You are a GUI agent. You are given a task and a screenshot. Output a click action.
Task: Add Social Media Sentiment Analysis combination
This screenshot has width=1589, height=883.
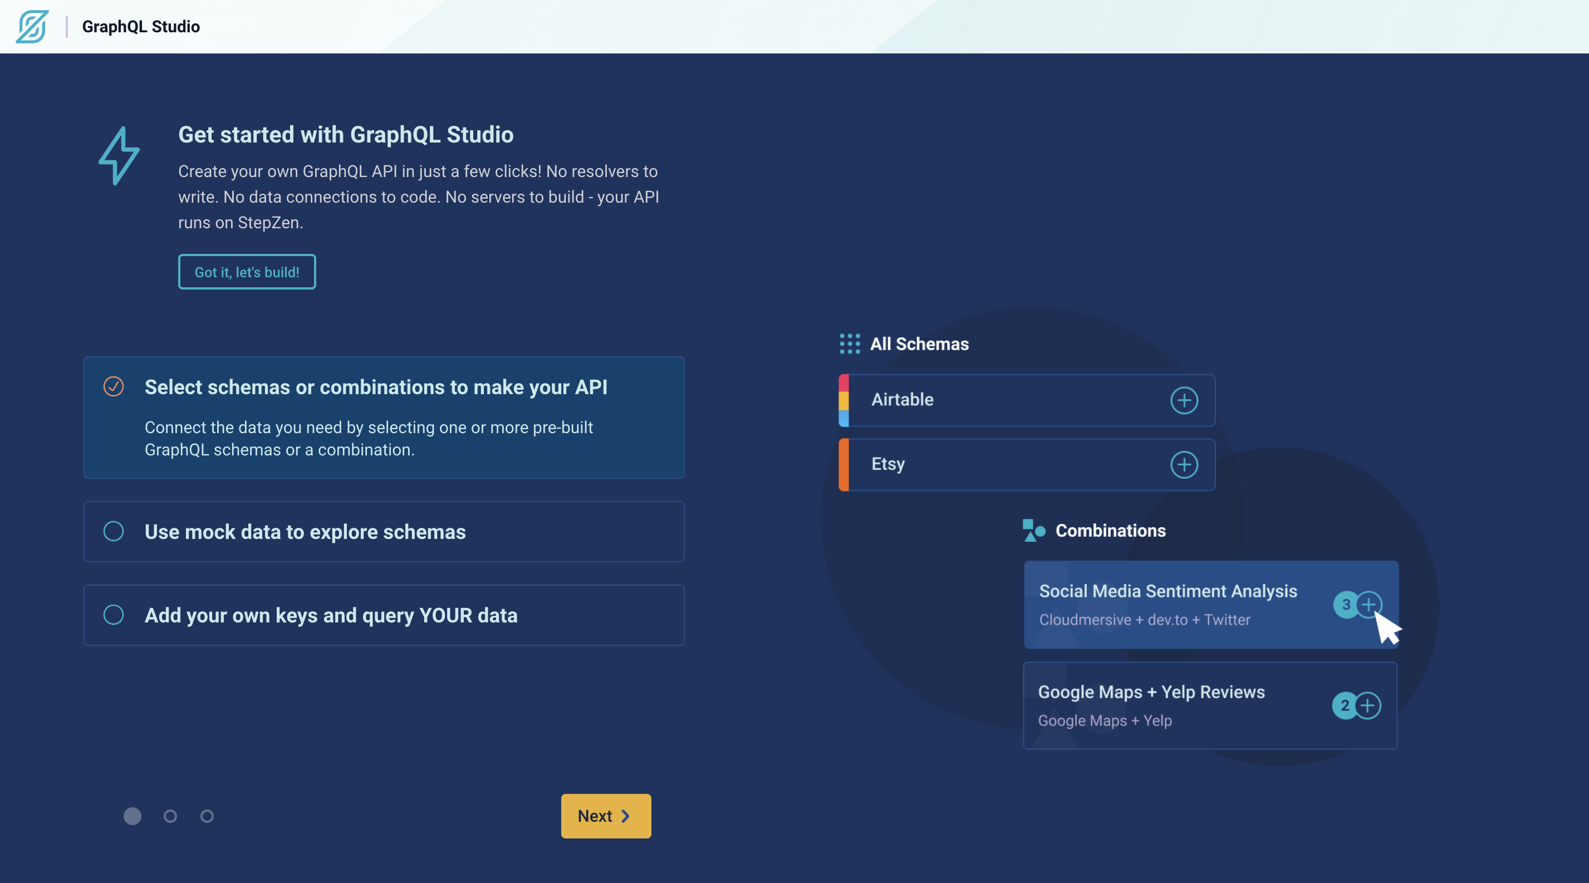[x=1369, y=604]
